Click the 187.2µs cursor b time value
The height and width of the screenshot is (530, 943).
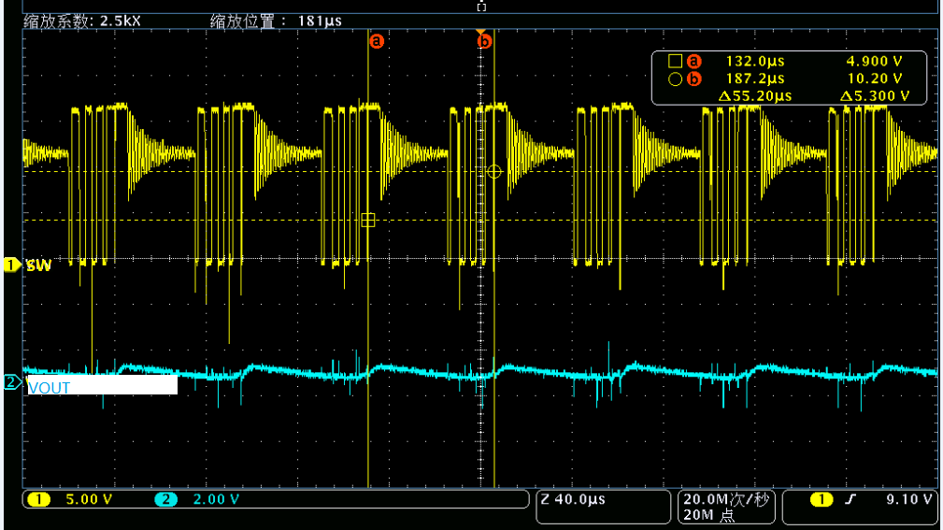coord(755,79)
